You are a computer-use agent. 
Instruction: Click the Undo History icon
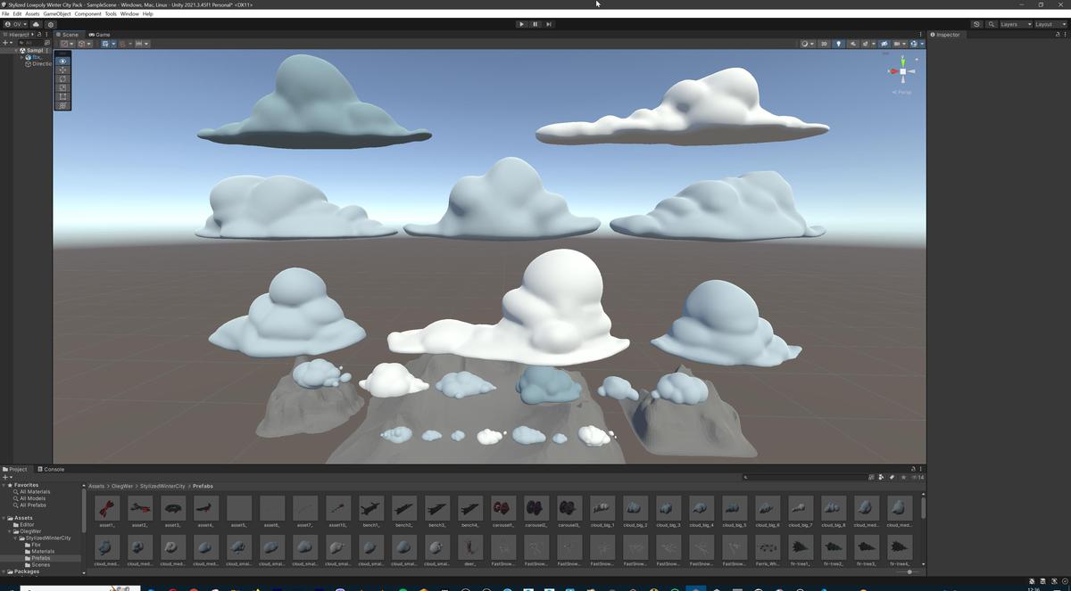point(977,24)
